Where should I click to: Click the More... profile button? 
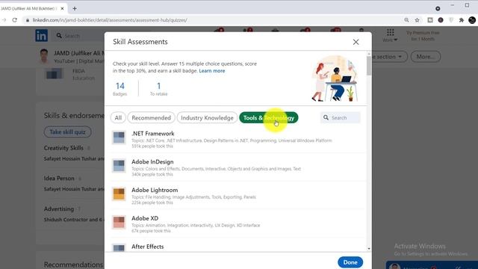(x=426, y=57)
